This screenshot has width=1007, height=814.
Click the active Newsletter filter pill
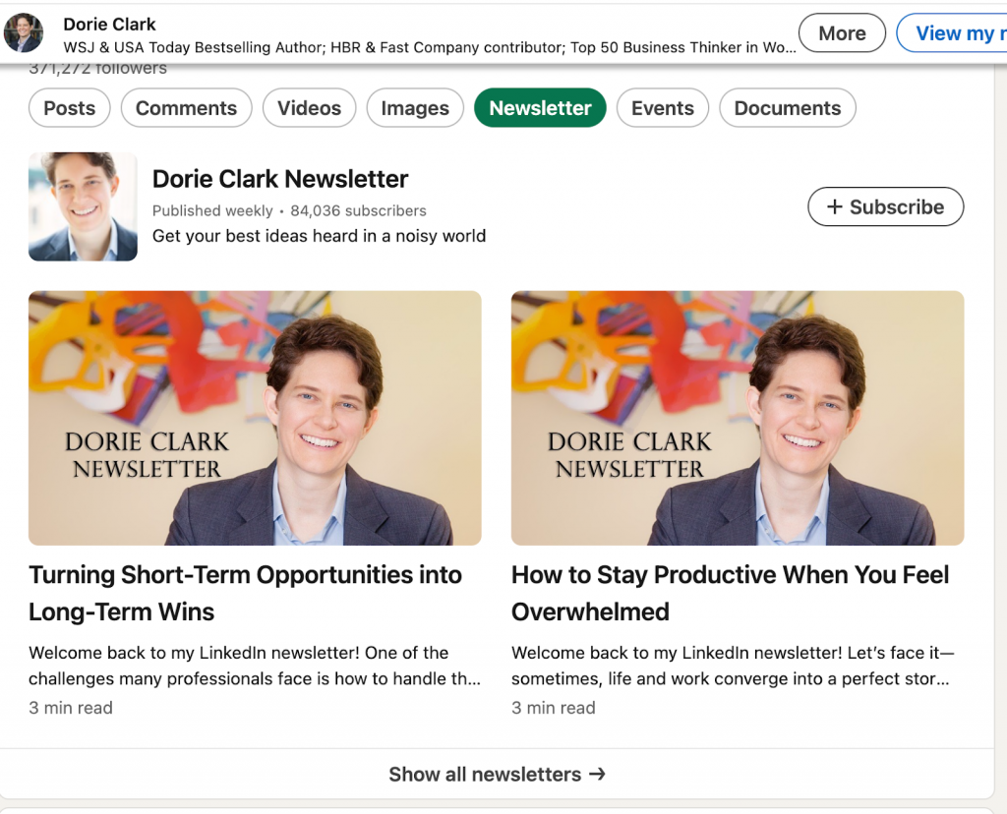tap(540, 108)
